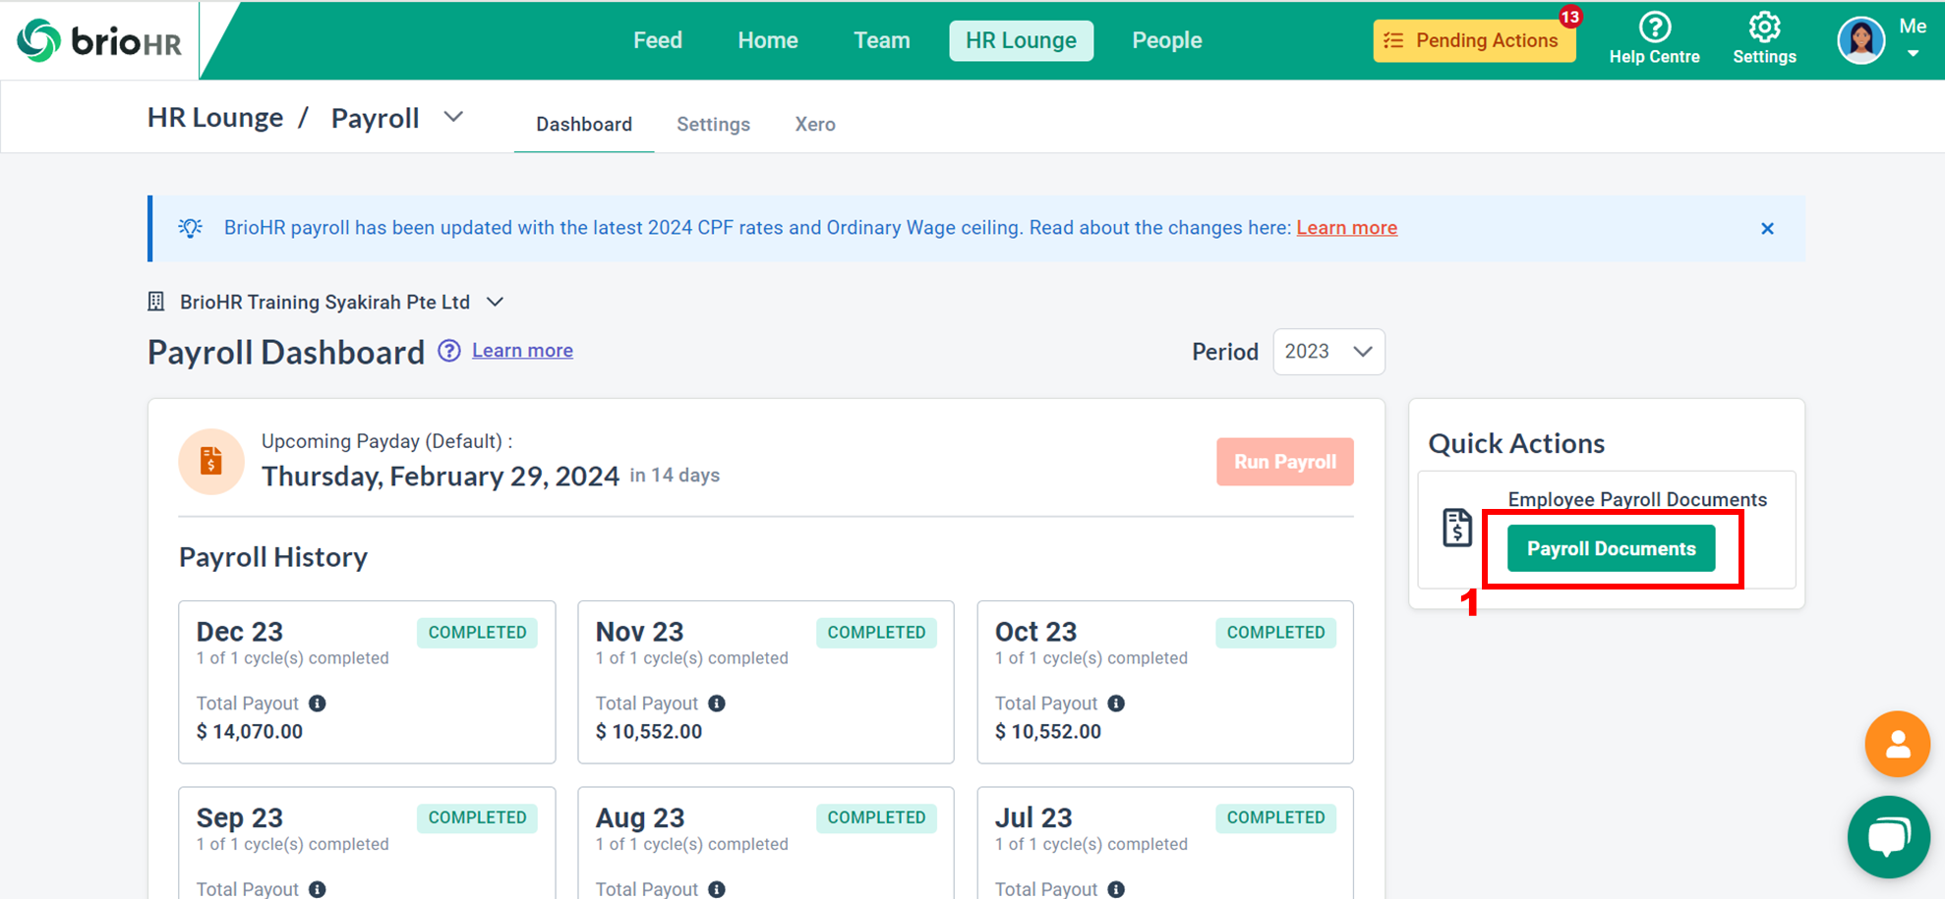This screenshot has height=899, width=1945.
Task: Open the green chat support widget
Action: (1888, 836)
